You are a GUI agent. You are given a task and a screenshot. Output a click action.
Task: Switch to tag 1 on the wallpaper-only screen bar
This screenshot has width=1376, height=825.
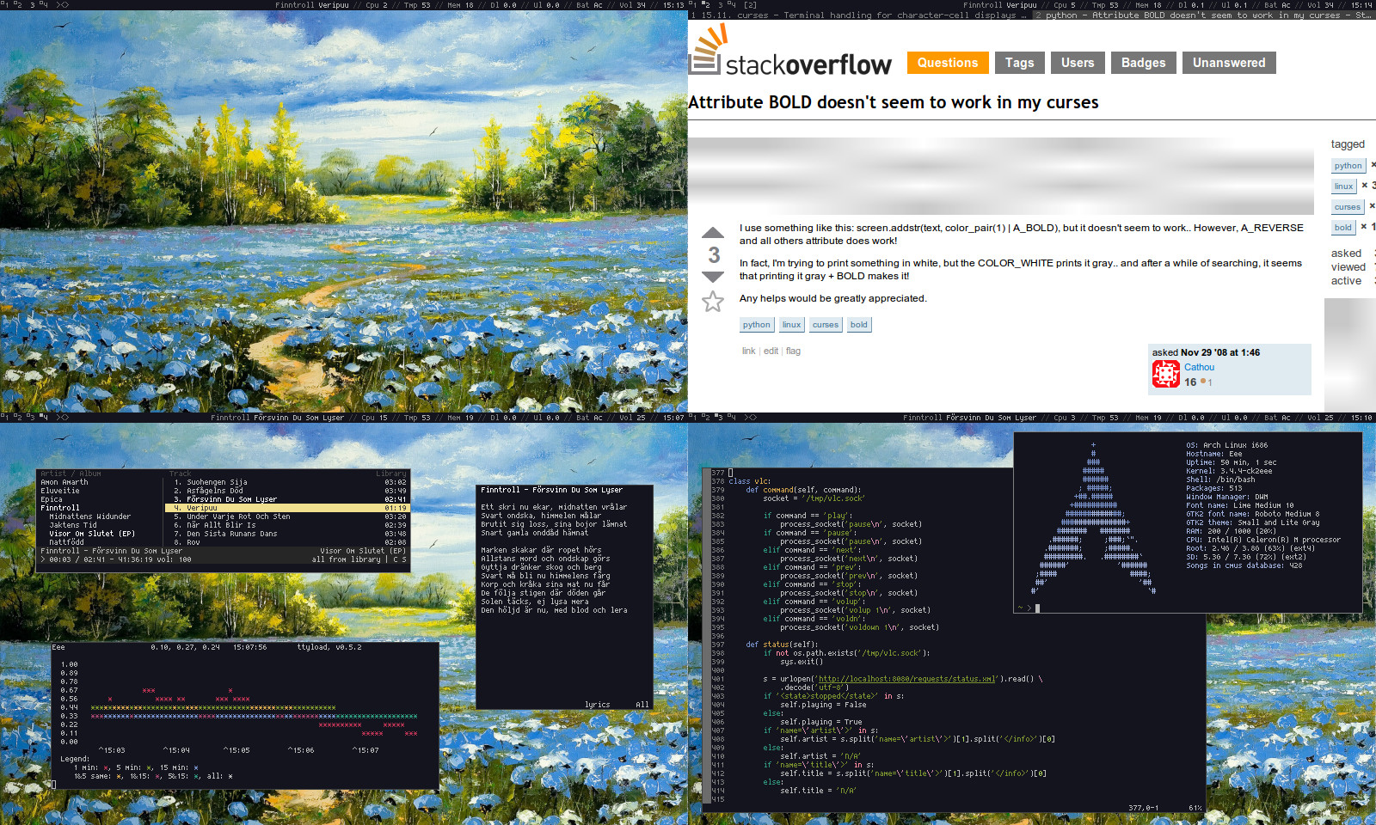tap(4, 5)
